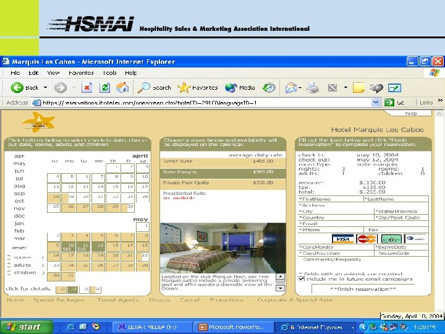This screenshot has height=334, width=445.
Task: Open the Promotions footer link
Action: click(226, 300)
